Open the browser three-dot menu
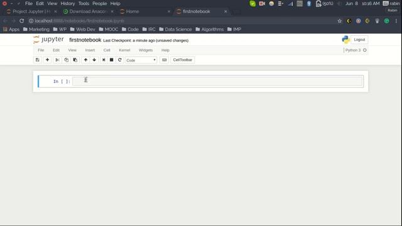 [396, 21]
